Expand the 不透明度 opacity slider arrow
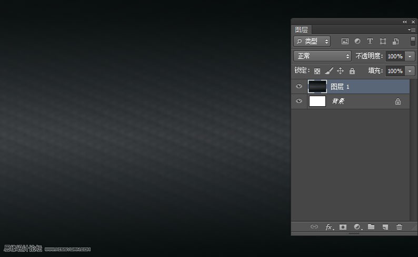The image size is (418, 257). pos(410,56)
